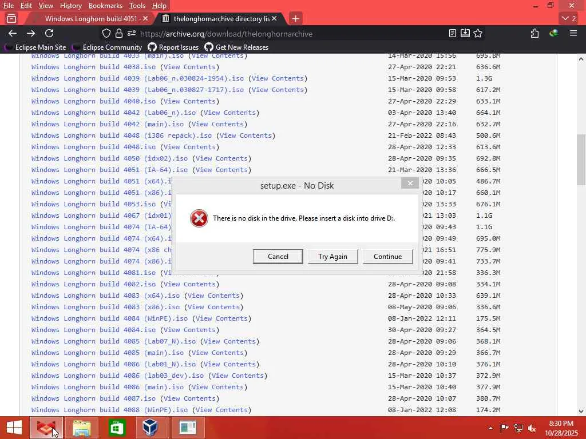Show site security padlock info
The image size is (586, 439).
click(x=119, y=34)
